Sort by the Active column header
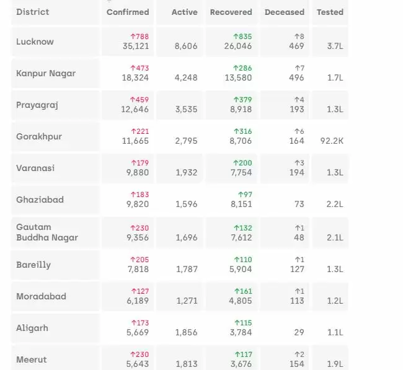Image resolution: width=403 pixels, height=370 pixels. click(185, 12)
